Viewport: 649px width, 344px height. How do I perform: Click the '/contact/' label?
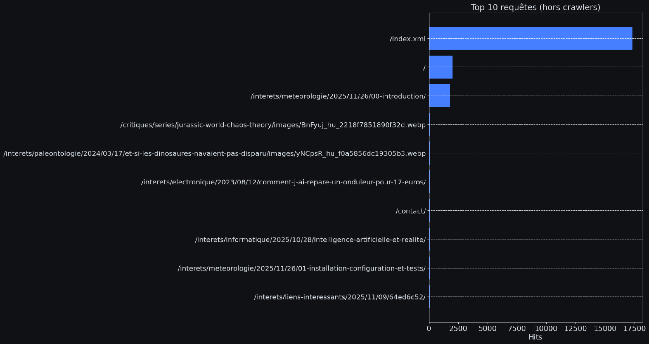[410, 211]
